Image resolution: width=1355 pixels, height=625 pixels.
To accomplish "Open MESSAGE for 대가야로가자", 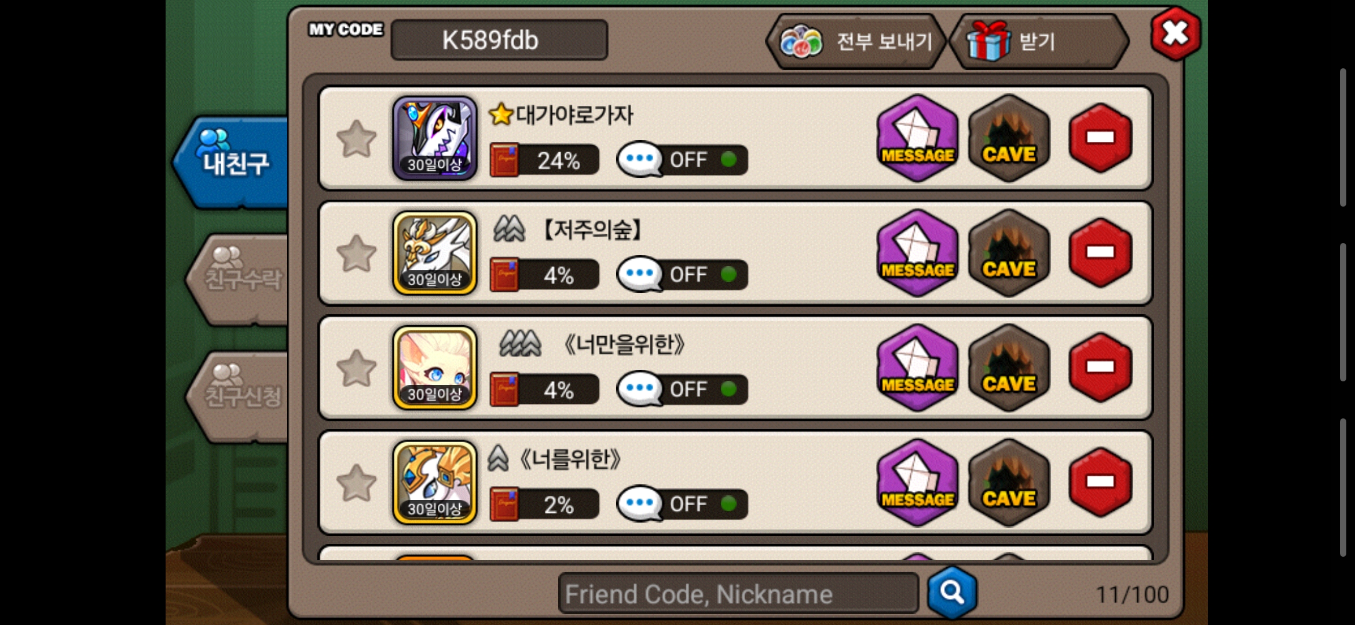I will (x=917, y=138).
